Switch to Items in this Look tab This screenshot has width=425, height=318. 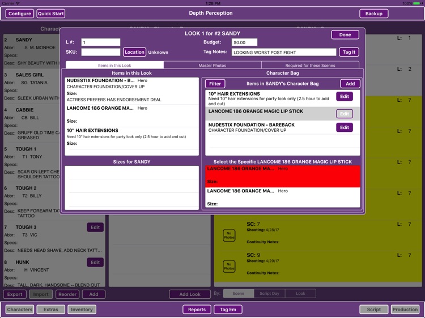114,65
